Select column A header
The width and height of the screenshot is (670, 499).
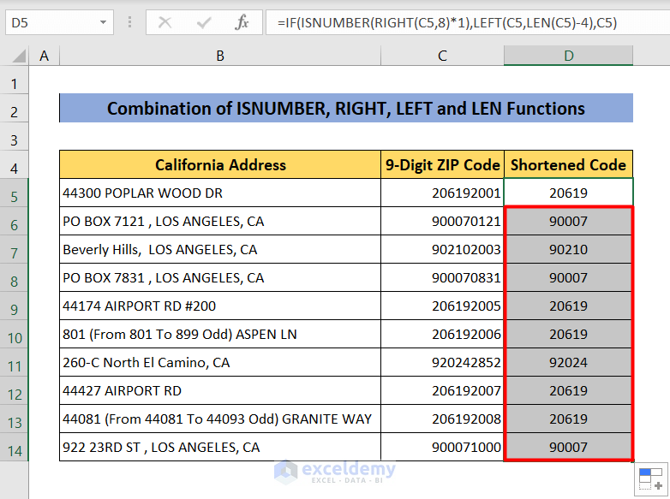[44, 56]
